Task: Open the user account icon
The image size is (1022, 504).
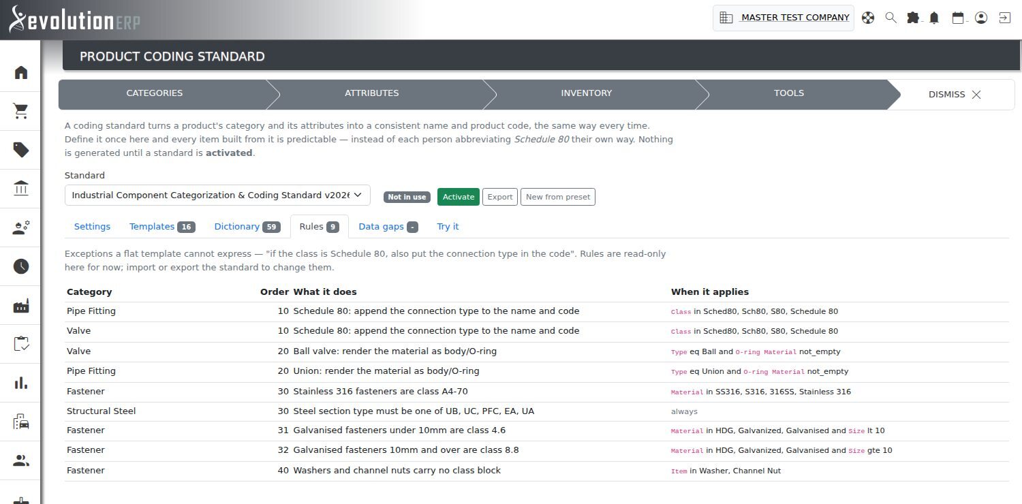Action: [981, 18]
